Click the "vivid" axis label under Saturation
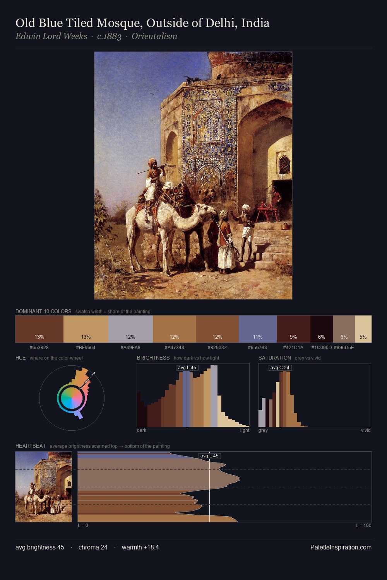Viewport: 387px width, 580px height. click(x=366, y=430)
